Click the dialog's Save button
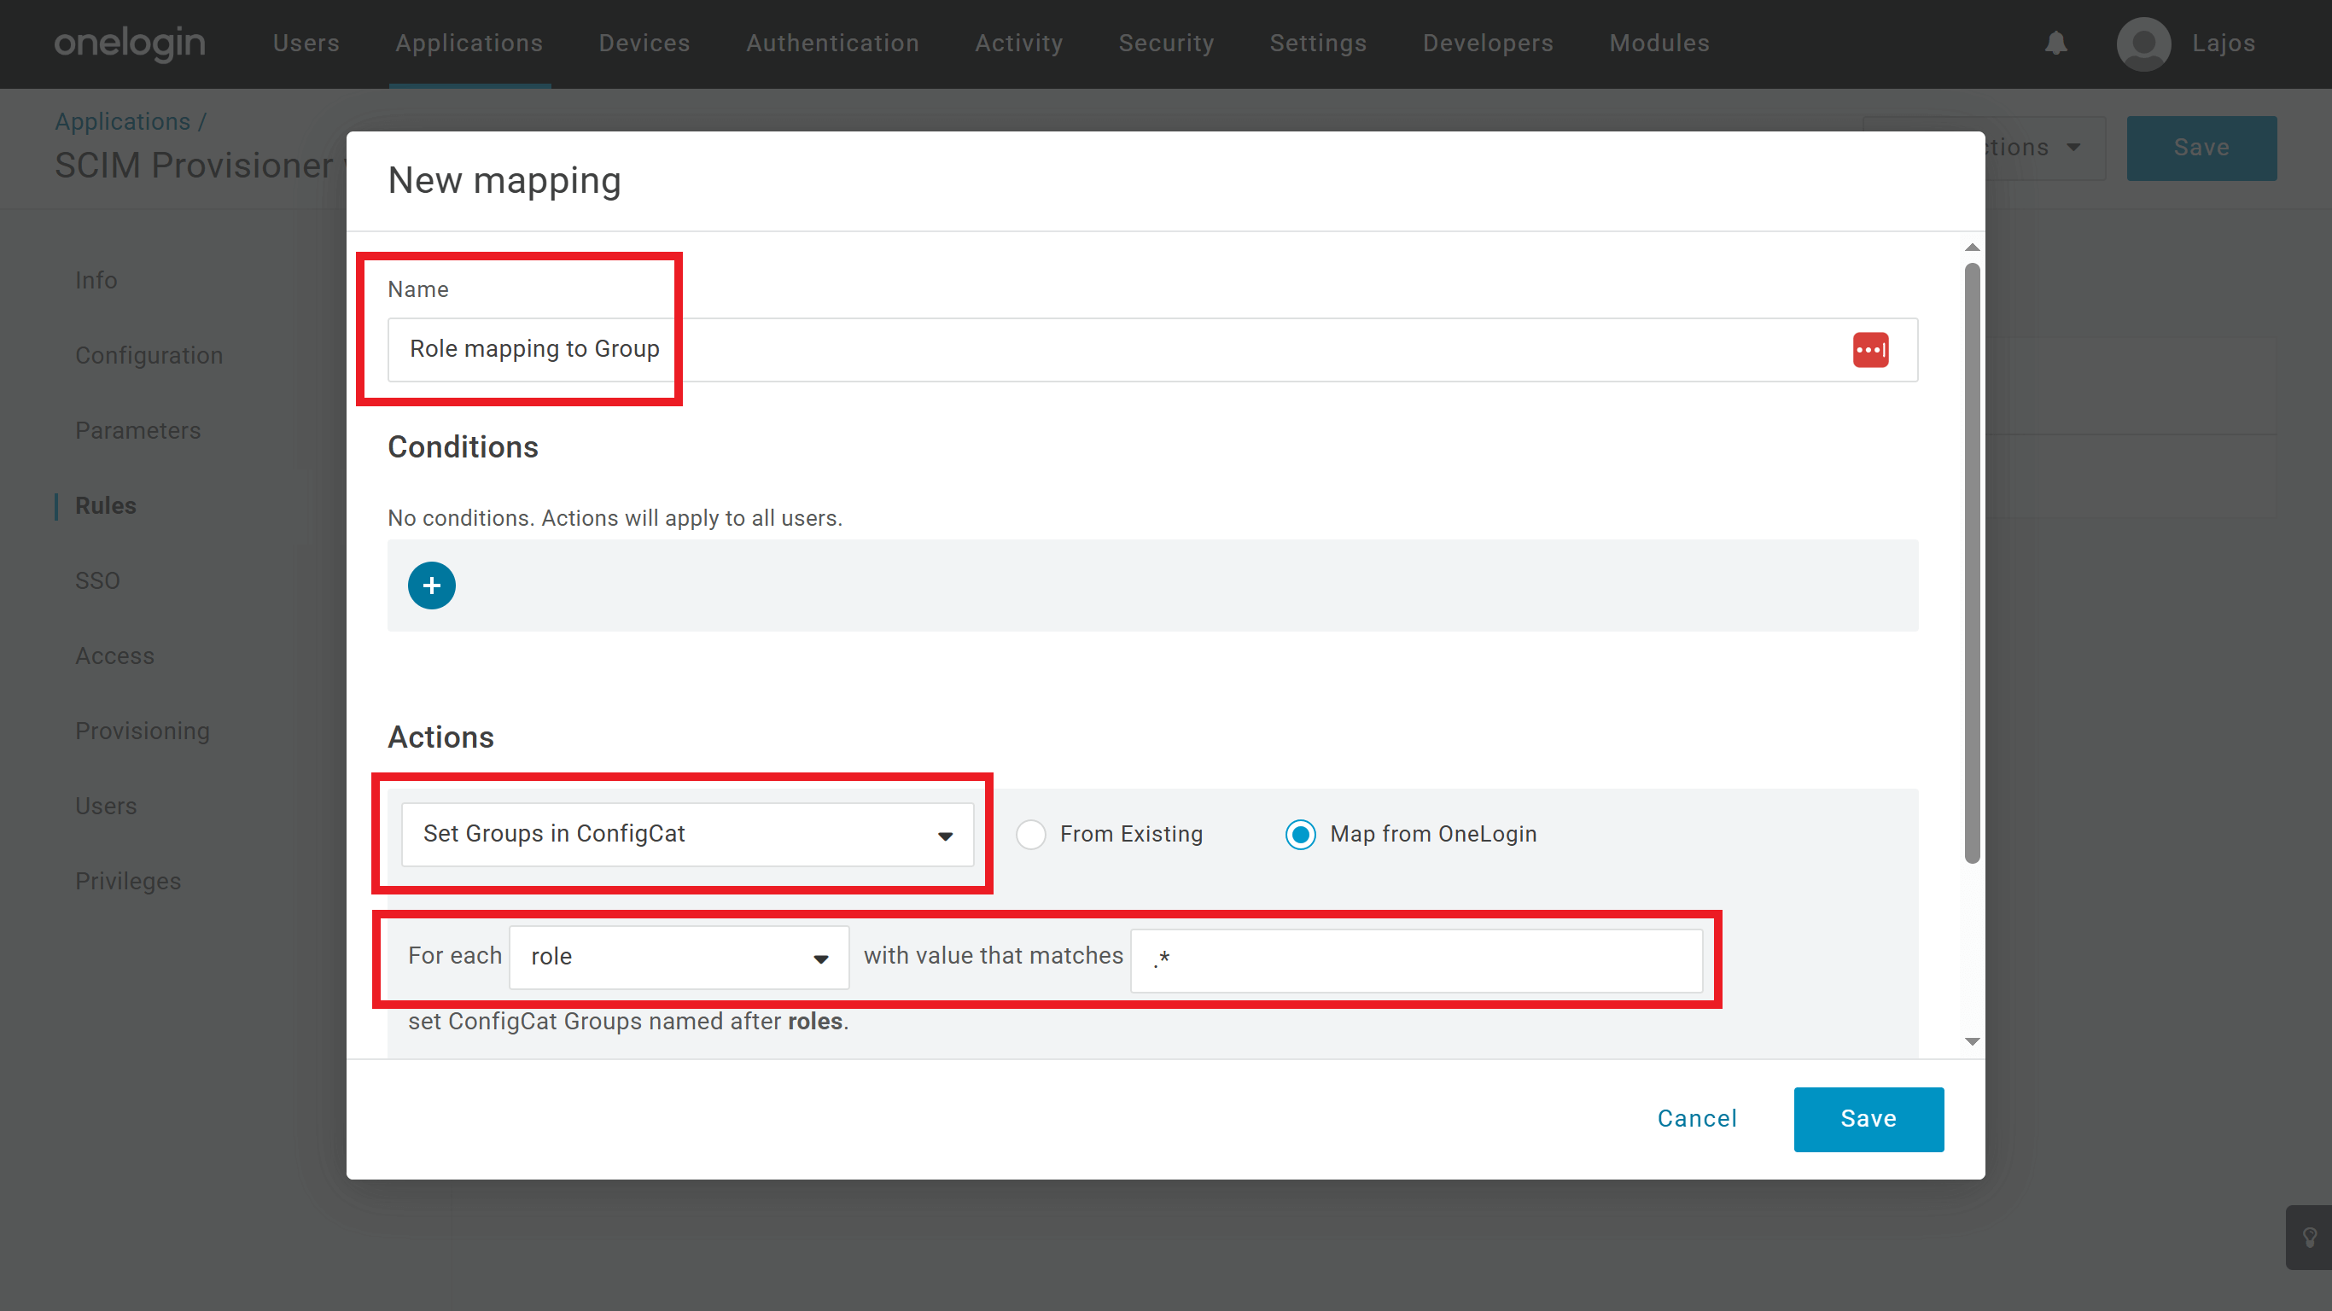The image size is (2332, 1311). click(1868, 1118)
